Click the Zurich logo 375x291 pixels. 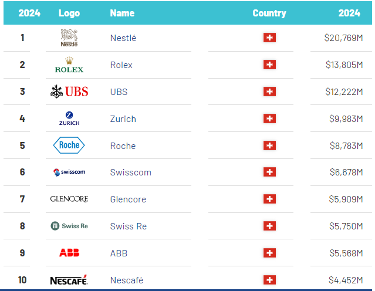[x=69, y=119]
